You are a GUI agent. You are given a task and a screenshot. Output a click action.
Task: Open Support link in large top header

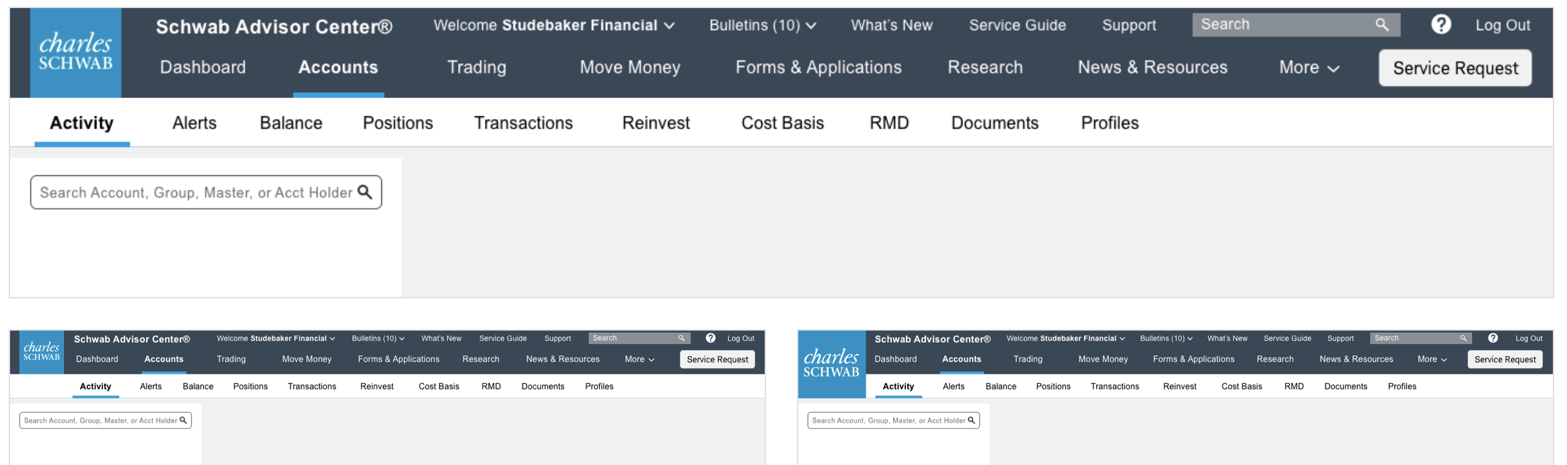tap(1129, 26)
